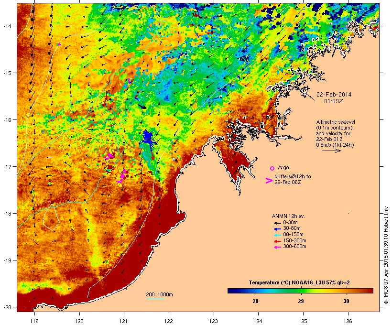Click longitude axis label 122

[169, 321]
